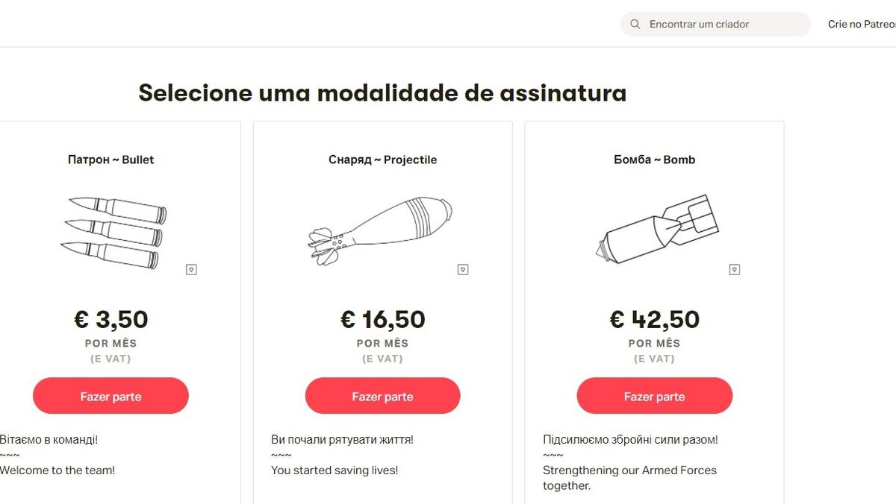The image size is (896, 504).
Task: Click the small badge icon under Bomb image
Action: coord(735,270)
